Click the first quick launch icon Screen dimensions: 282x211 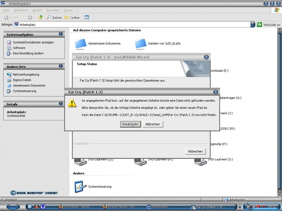[x=30, y=207]
